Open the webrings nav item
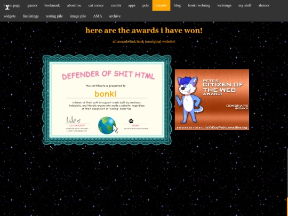The height and width of the screenshot is (216, 288). click(224, 5)
